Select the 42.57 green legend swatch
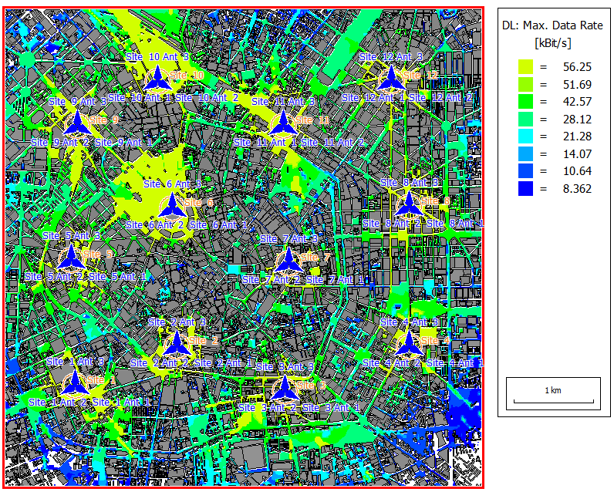The height and width of the screenshot is (492, 614). [525, 102]
